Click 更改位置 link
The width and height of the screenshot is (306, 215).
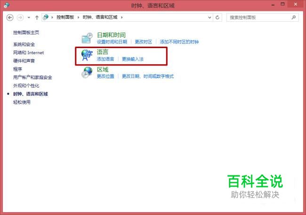tap(105, 76)
